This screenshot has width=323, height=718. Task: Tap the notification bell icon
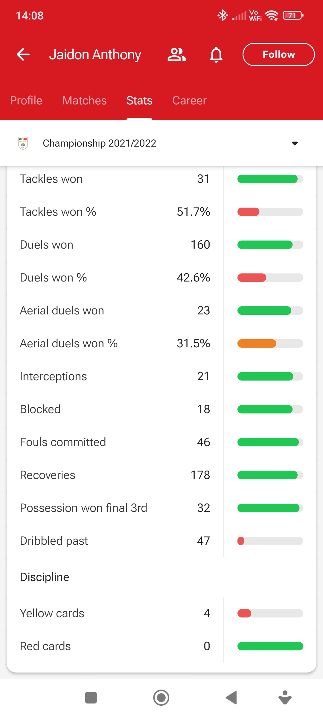pos(216,54)
